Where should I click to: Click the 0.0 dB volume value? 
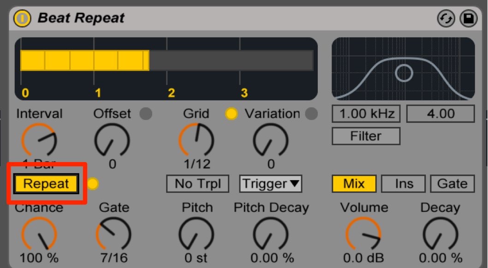click(363, 258)
